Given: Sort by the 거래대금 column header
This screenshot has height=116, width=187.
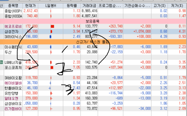Looking at the screenshot, I should [x=89, y=5].
